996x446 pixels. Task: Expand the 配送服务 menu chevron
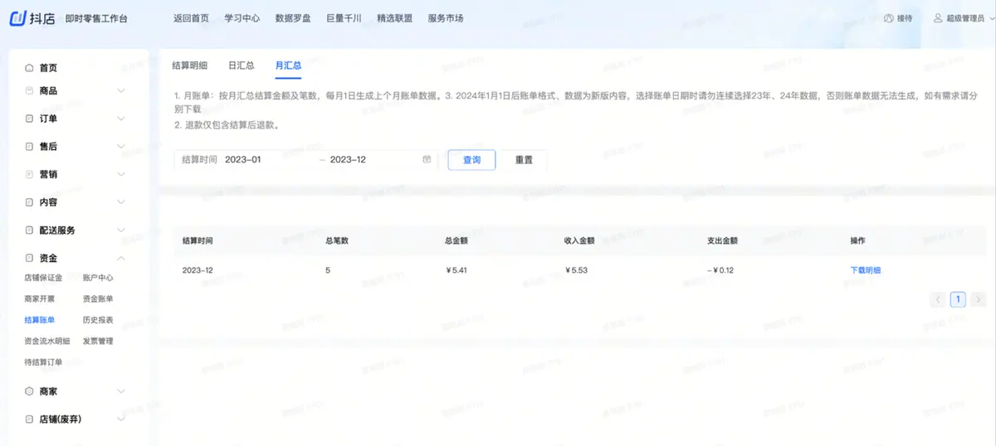click(x=121, y=230)
